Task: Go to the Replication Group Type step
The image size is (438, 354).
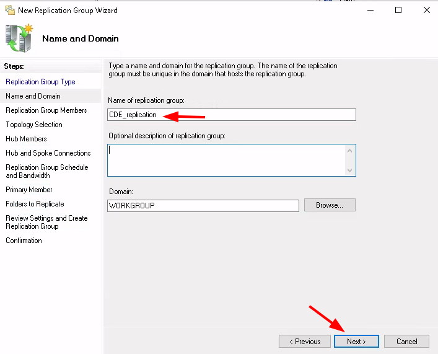Action: pos(40,82)
